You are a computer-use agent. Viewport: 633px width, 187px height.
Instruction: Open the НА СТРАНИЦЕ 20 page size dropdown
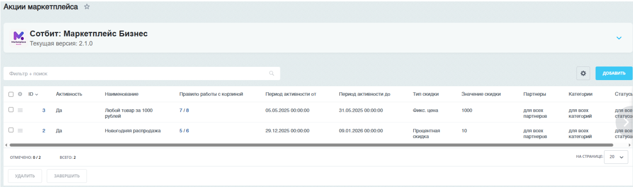click(x=616, y=157)
